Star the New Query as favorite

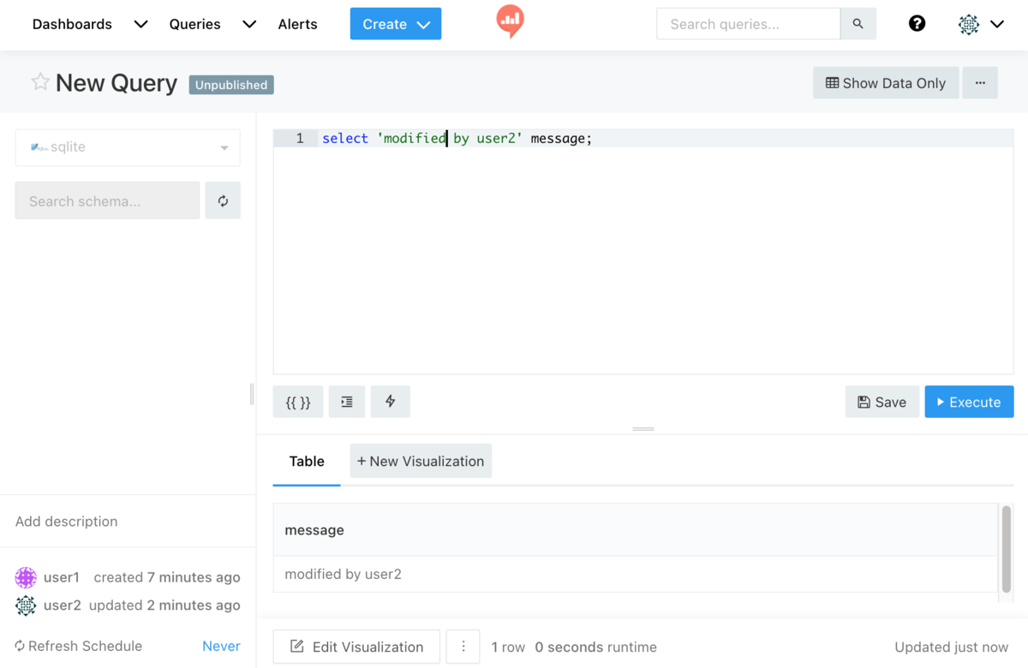coord(39,81)
